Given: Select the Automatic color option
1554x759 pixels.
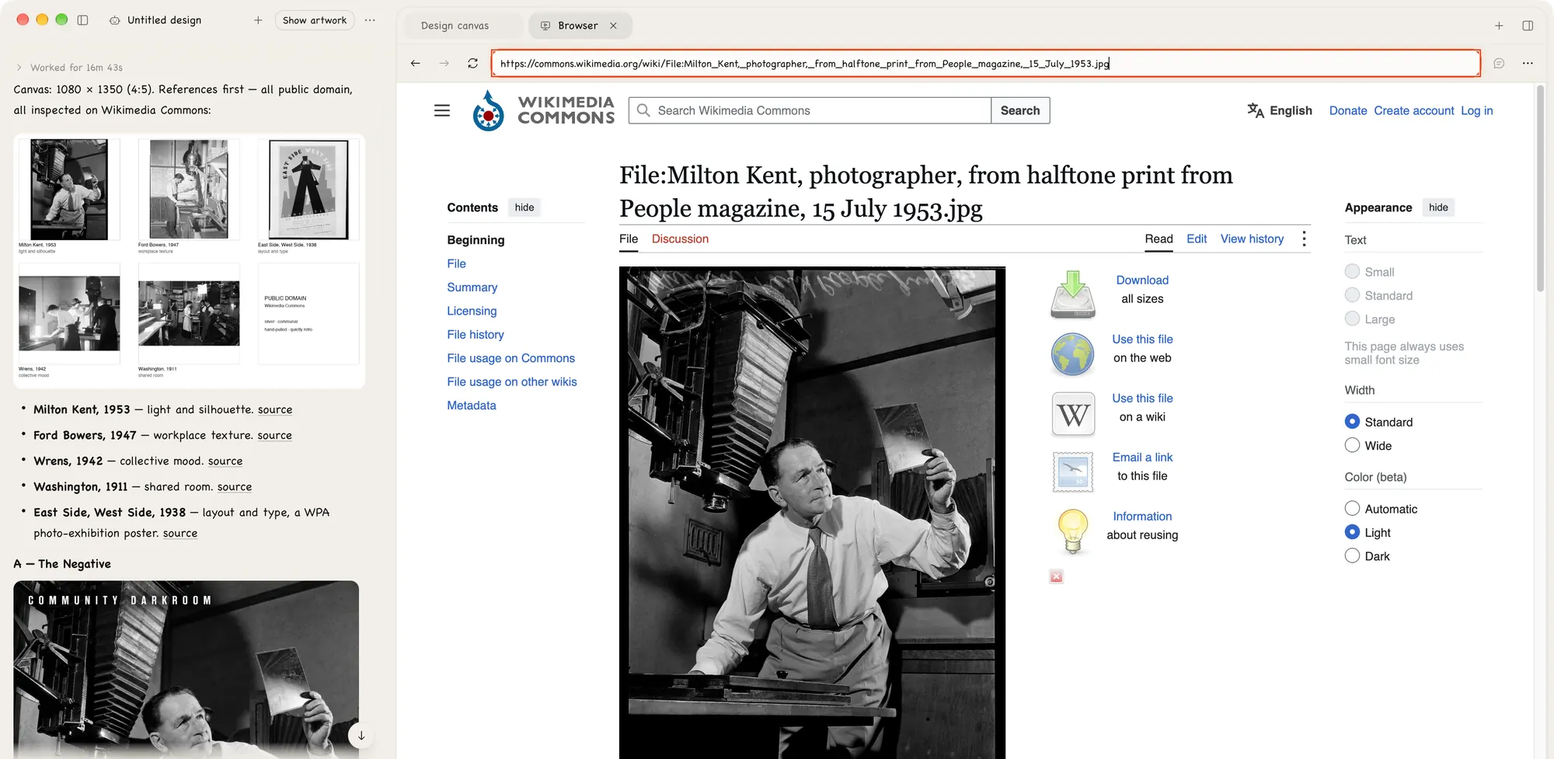Looking at the screenshot, I should [x=1352, y=509].
